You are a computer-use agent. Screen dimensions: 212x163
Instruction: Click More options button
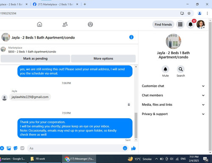pos(103,58)
